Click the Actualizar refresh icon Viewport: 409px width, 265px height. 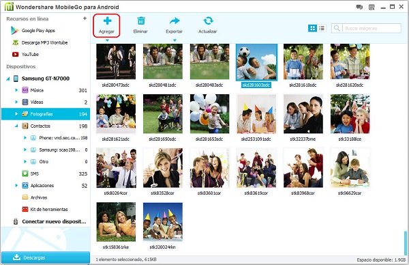click(208, 20)
